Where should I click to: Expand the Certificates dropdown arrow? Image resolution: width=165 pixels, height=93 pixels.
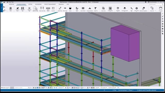[x=110, y=11]
